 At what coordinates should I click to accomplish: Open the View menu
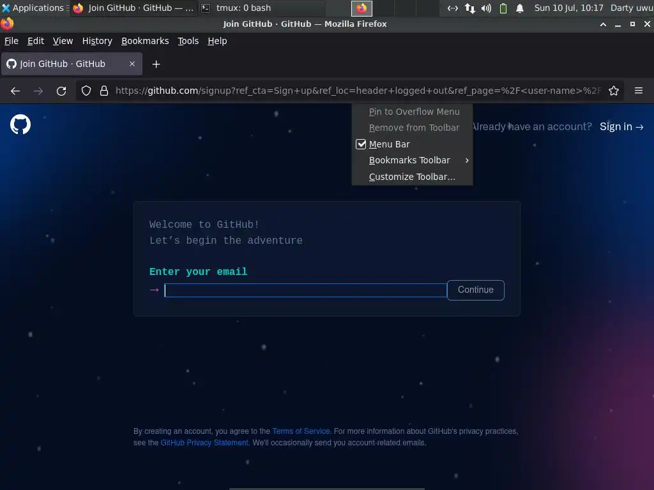point(63,41)
